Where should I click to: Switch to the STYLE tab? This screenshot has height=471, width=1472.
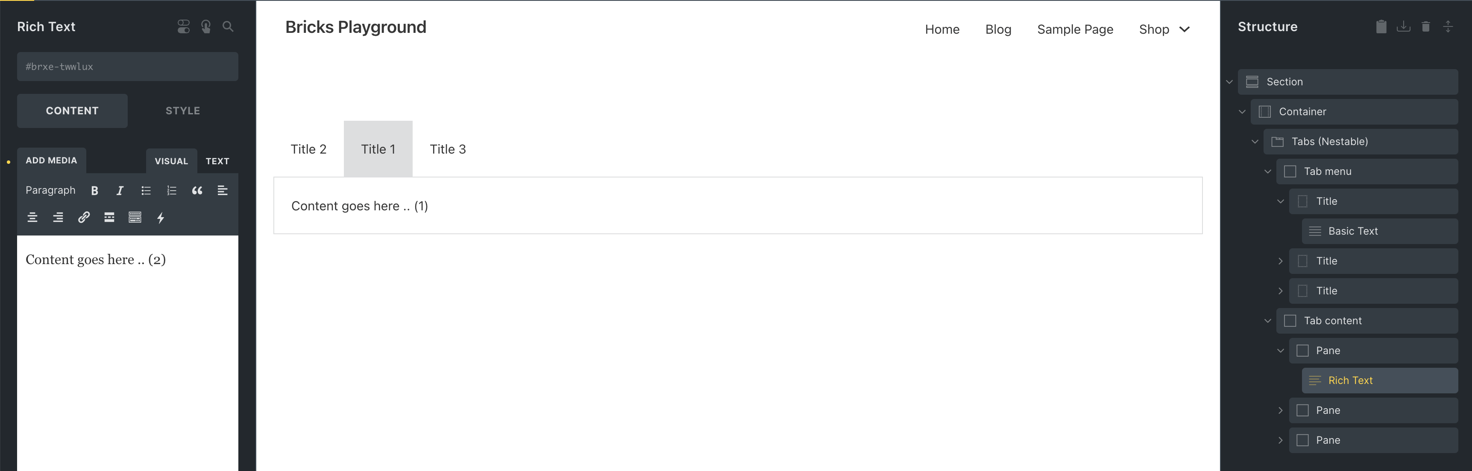click(x=182, y=110)
